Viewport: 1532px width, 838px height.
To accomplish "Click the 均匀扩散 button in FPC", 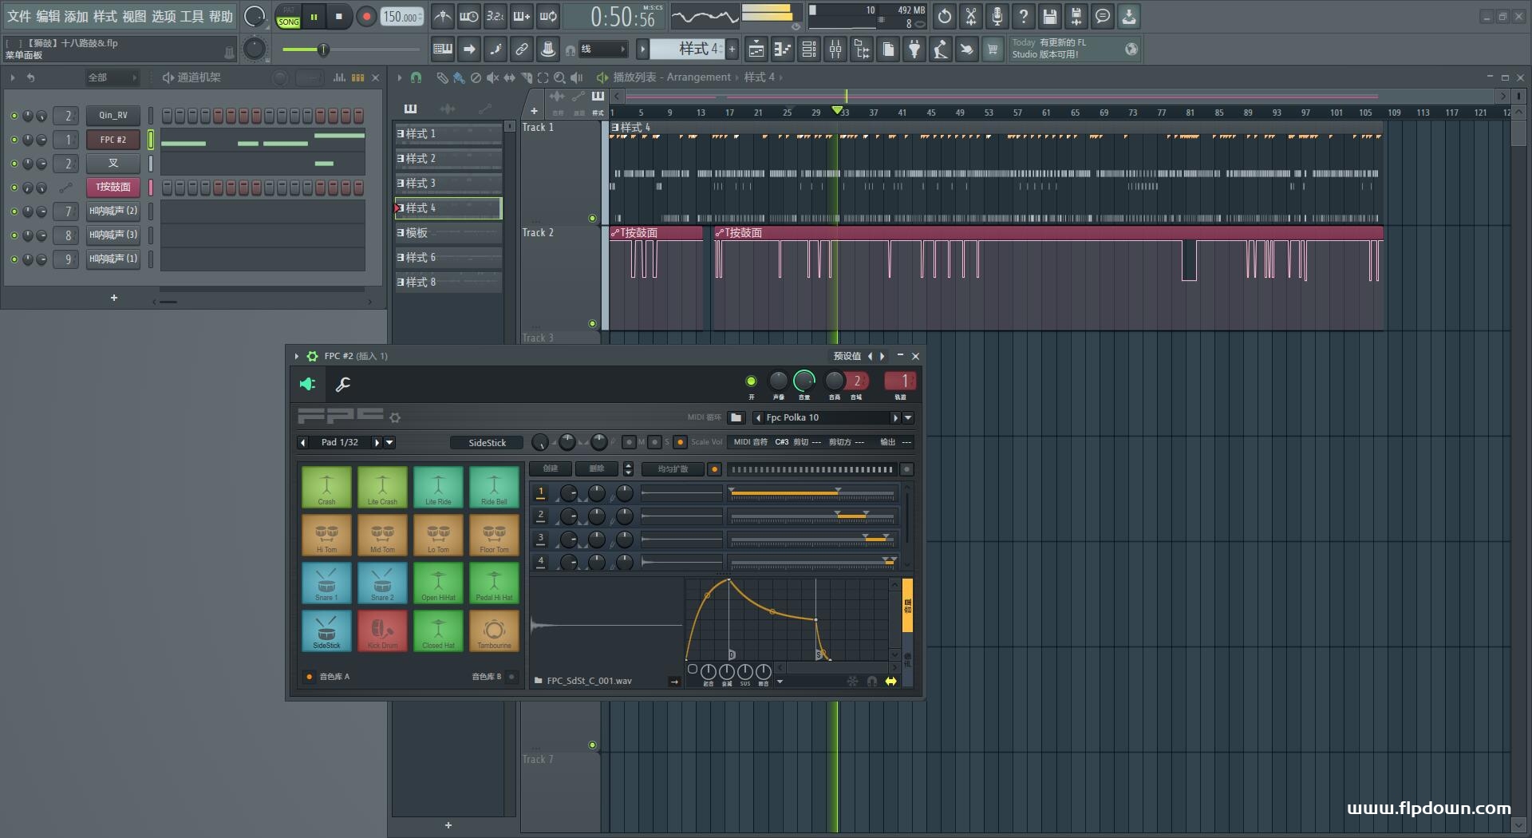I will point(673,469).
